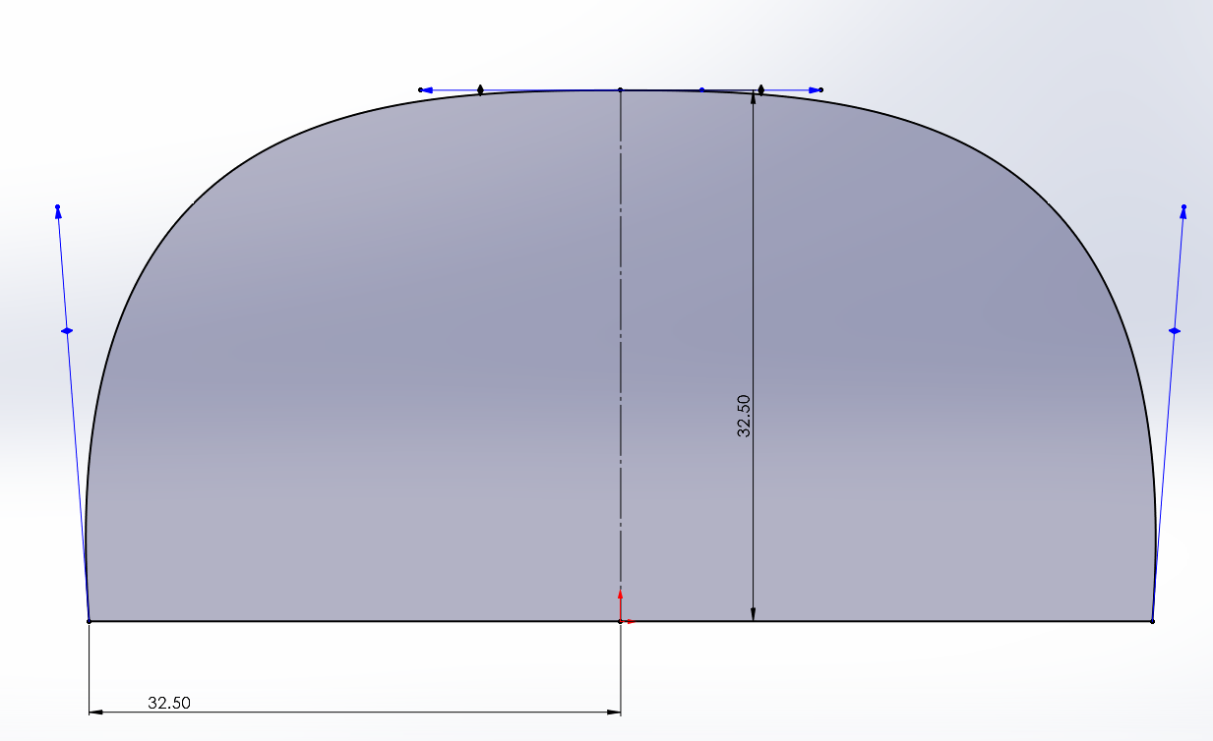The width and height of the screenshot is (1213, 741).
Task: Click the left arrow tip of top handle
Action: coord(424,89)
